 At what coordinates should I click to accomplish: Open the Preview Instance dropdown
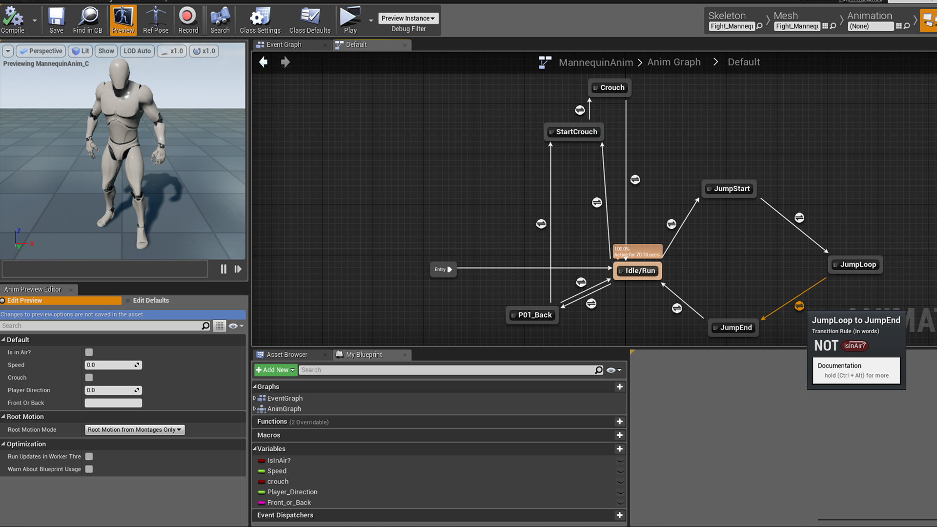(408, 18)
